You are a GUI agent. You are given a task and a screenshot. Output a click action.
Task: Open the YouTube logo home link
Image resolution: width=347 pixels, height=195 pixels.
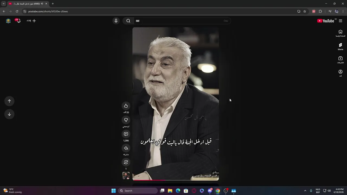326,21
